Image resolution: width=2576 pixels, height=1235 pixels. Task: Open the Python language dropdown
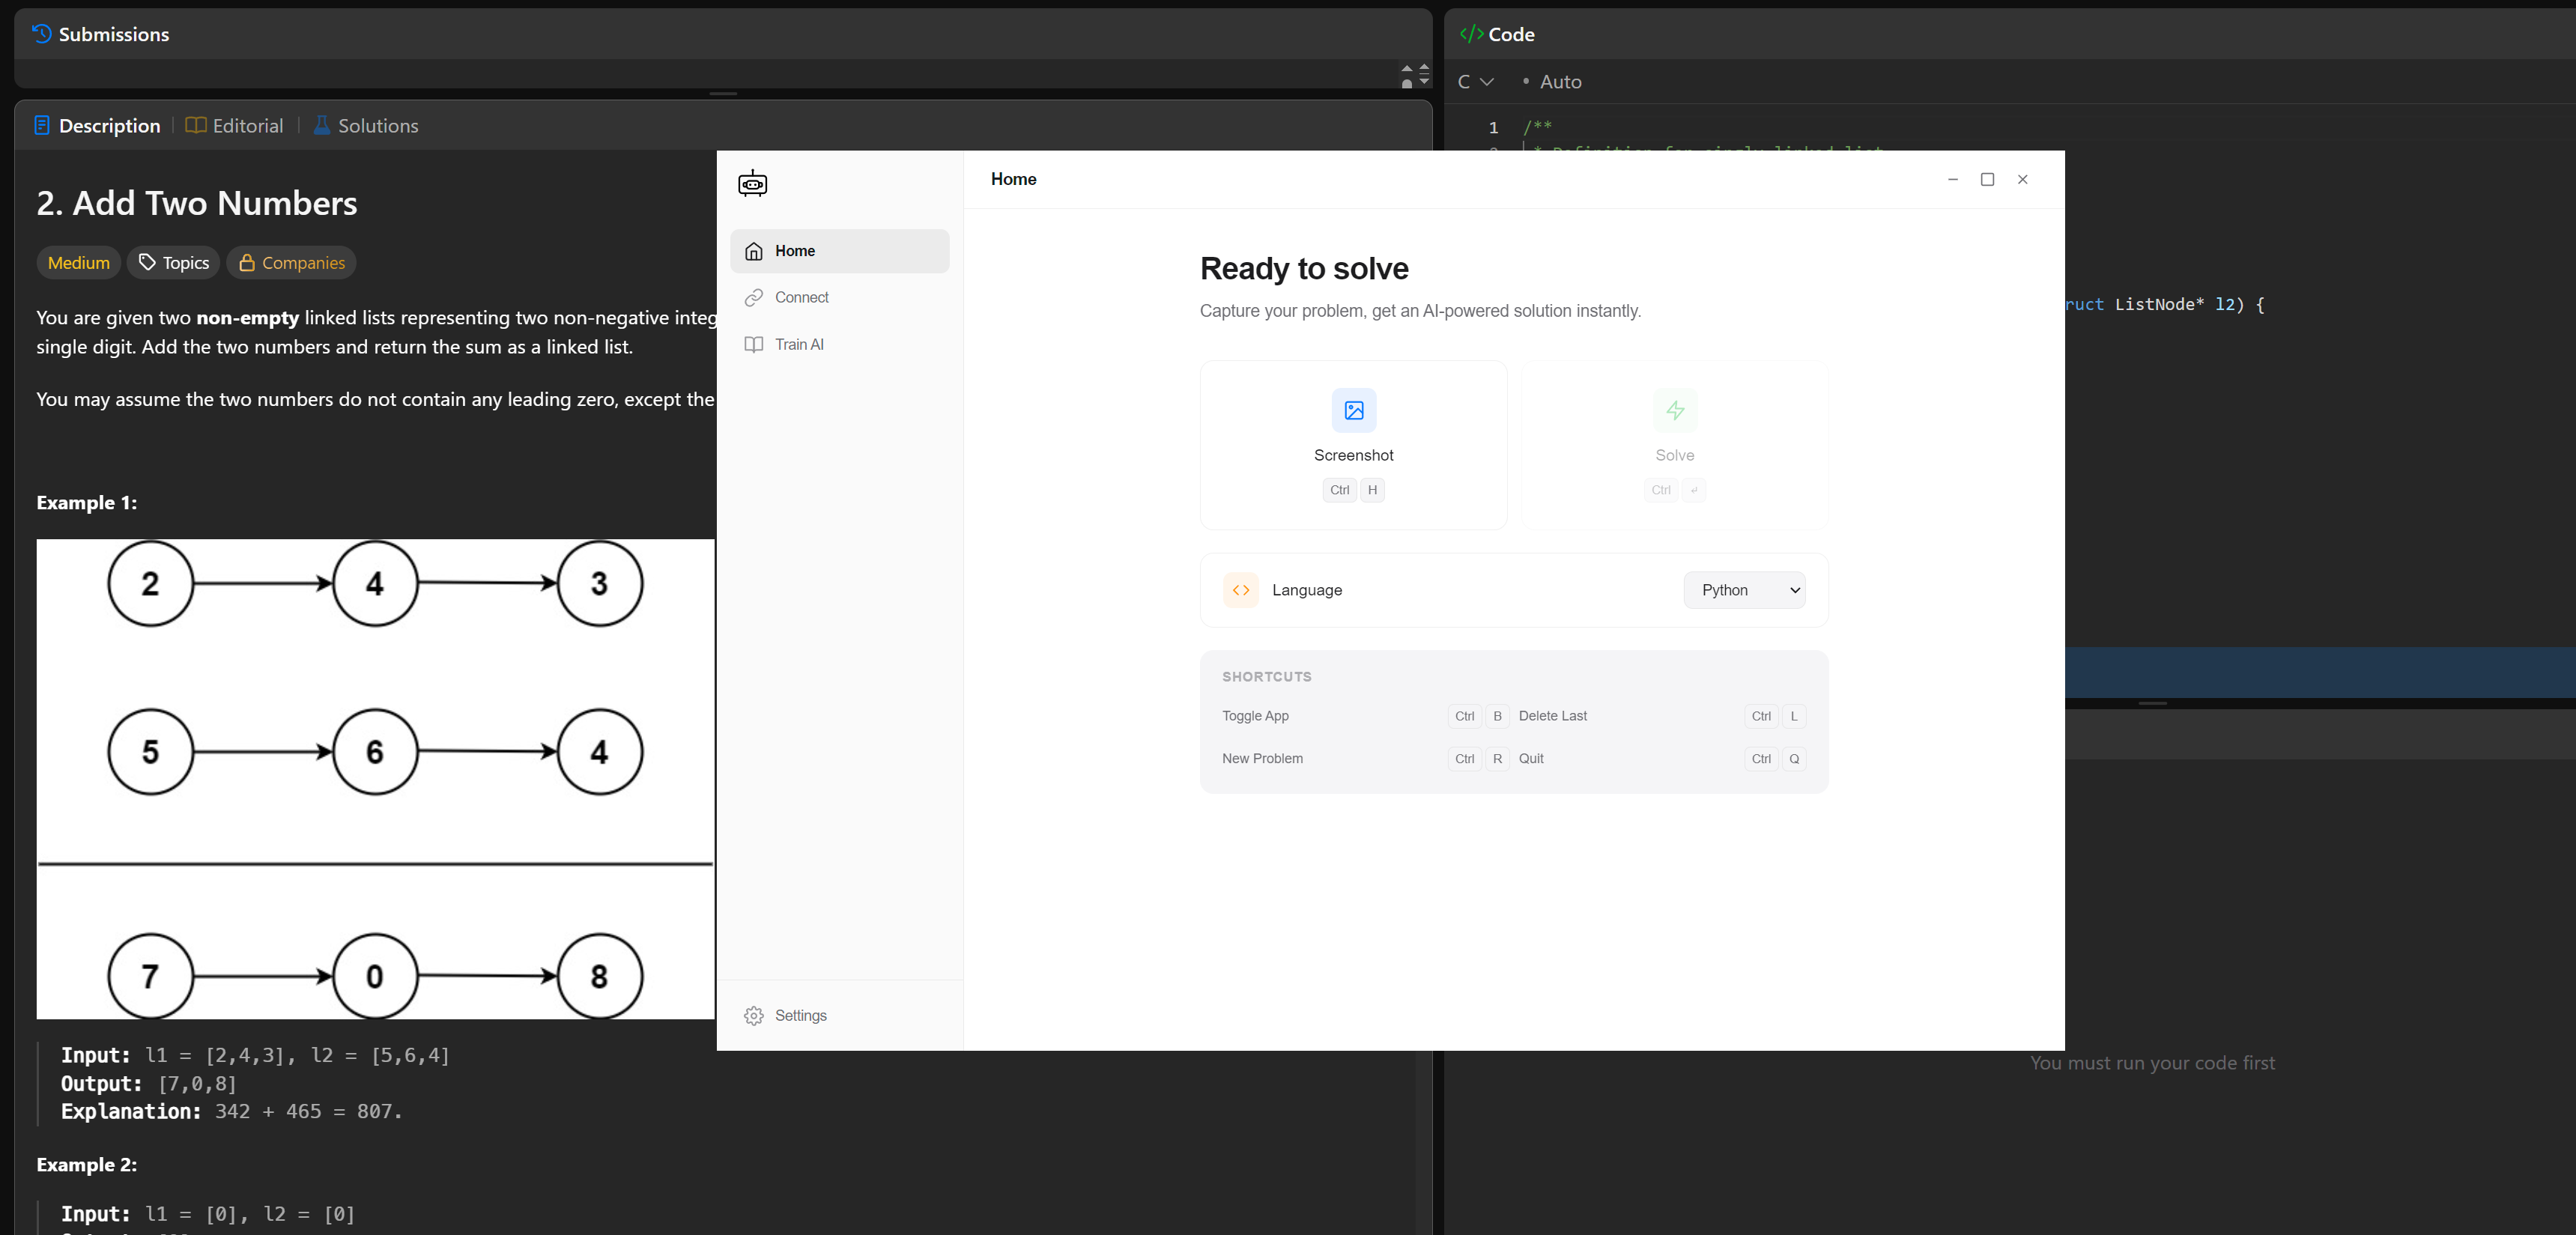1744,590
